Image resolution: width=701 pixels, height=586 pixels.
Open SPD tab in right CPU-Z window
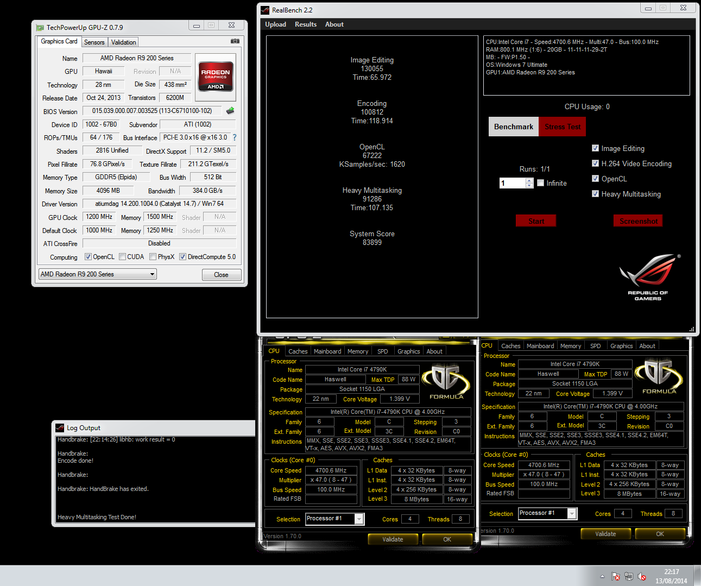(x=596, y=346)
